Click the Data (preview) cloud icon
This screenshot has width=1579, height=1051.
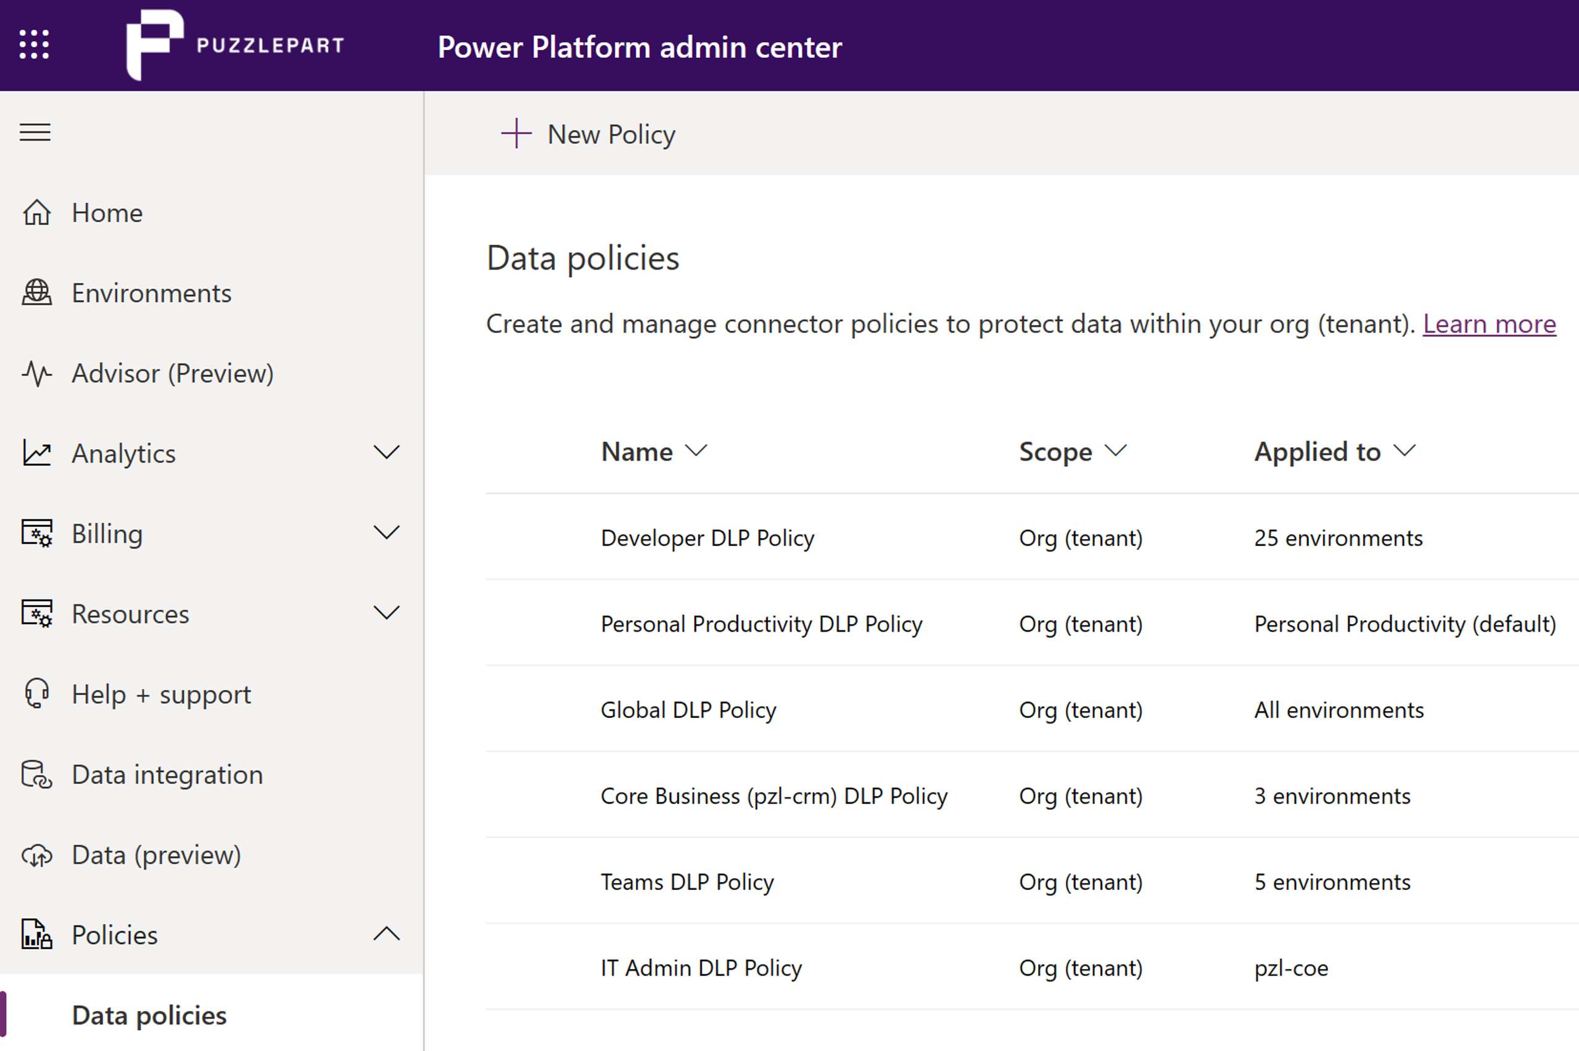[x=37, y=855]
